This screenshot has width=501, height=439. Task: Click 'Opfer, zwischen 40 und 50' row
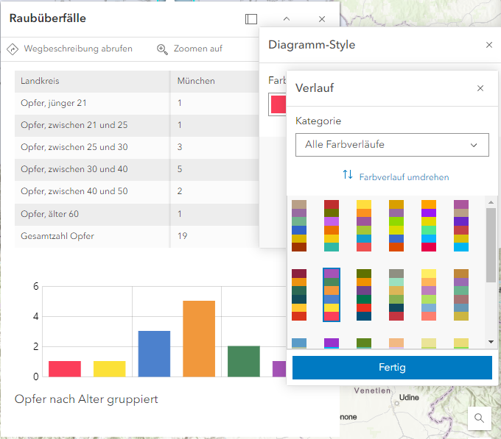(137, 192)
